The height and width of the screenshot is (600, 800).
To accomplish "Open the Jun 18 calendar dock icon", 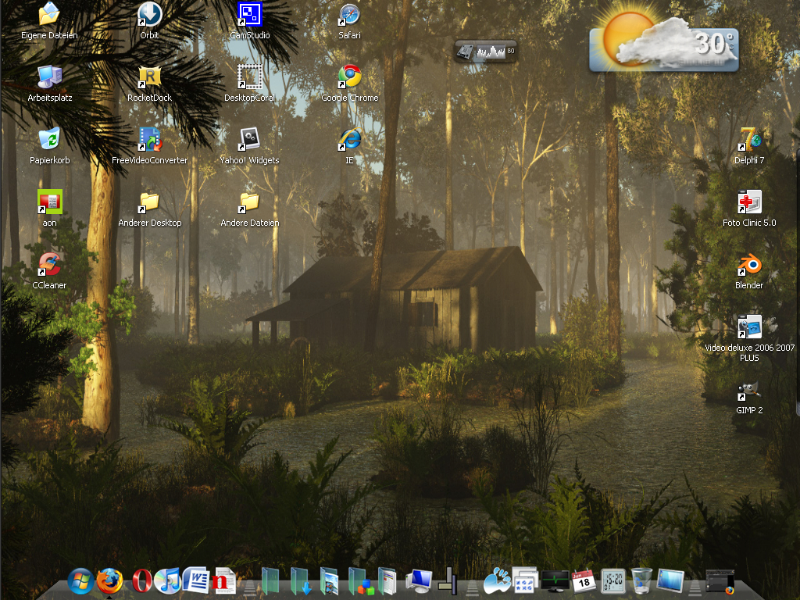I will (584, 580).
